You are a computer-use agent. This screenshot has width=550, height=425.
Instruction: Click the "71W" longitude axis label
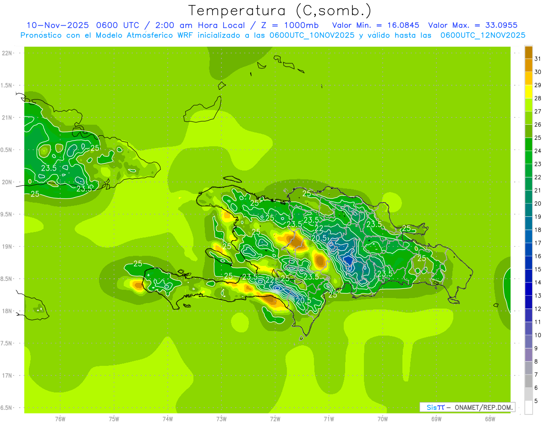329,419
